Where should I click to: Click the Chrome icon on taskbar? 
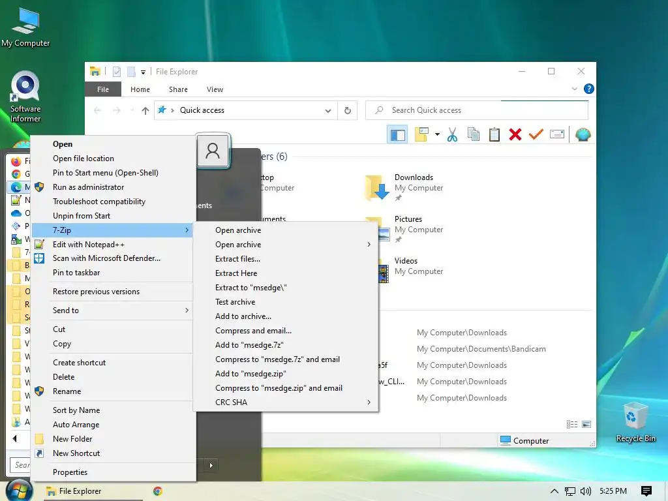pyautogui.click(x=158, y=491)
